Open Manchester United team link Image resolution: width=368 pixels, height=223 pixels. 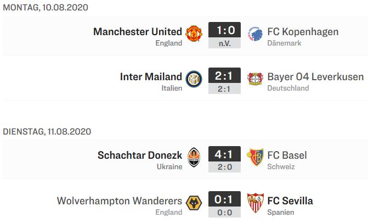pyautogui.click(x=138, y=31)
